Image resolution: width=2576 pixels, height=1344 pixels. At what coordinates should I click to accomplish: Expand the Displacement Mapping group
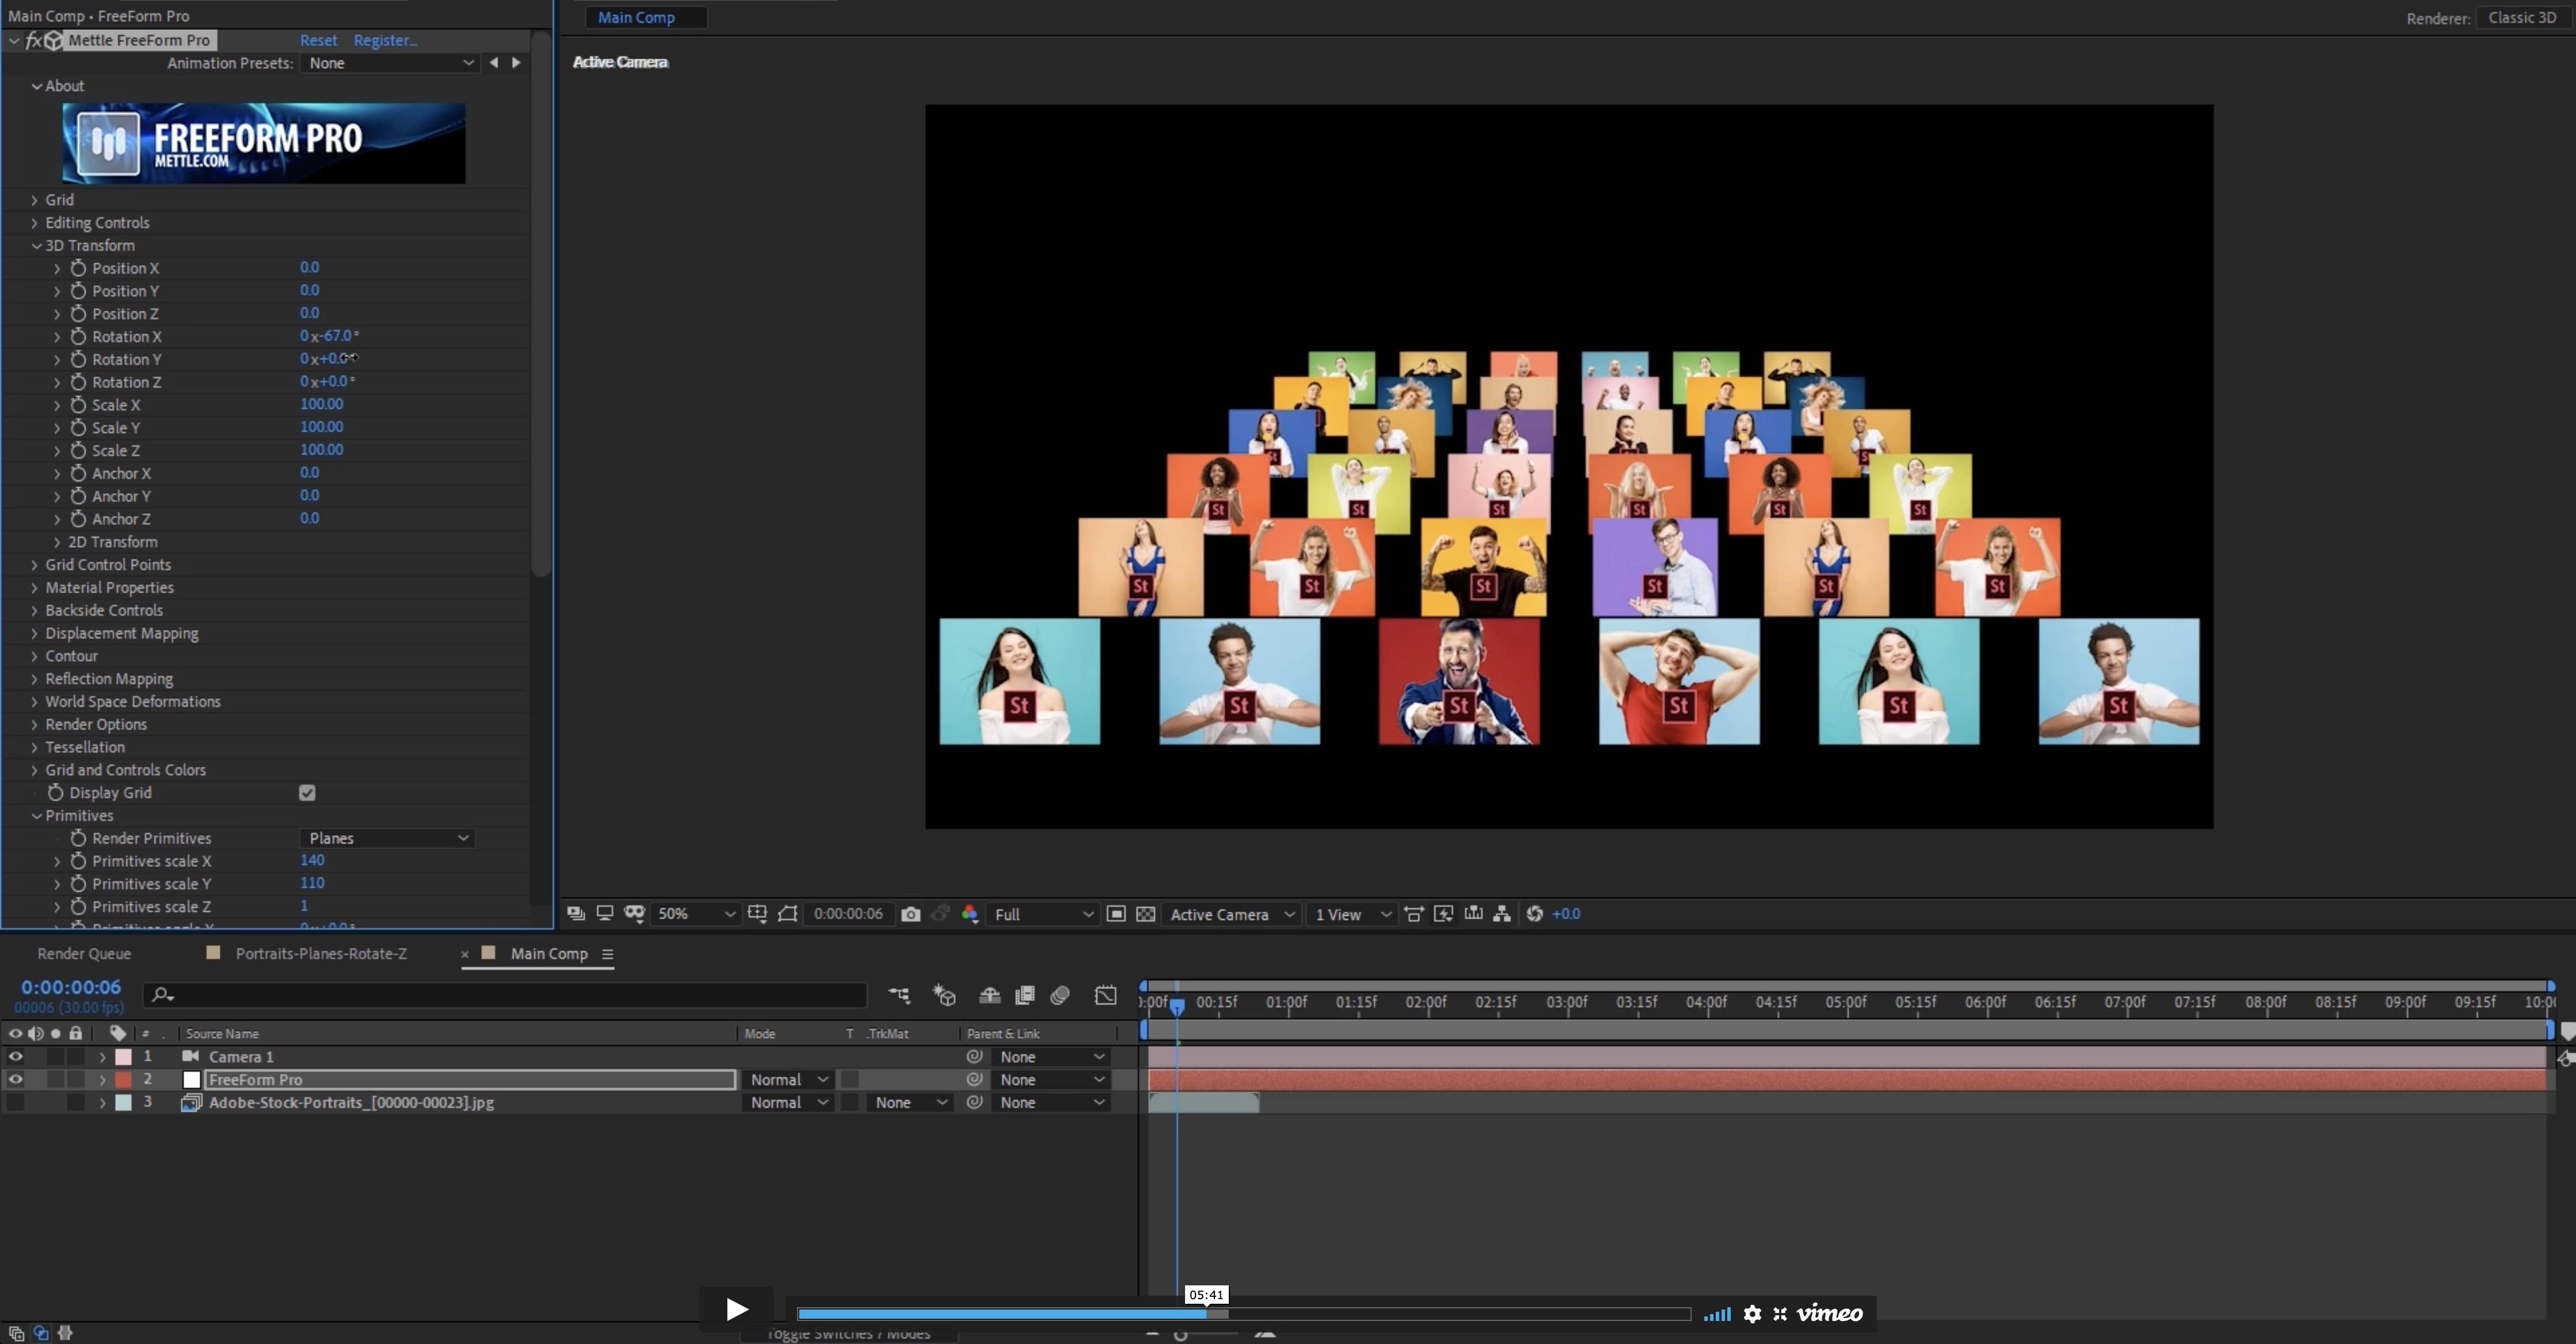click(x=34, y=634)
